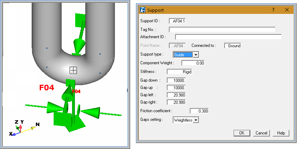Click the Gap right field

[x=176, y=102]
